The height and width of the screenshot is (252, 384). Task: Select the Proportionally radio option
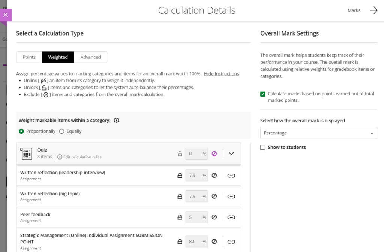21,131
